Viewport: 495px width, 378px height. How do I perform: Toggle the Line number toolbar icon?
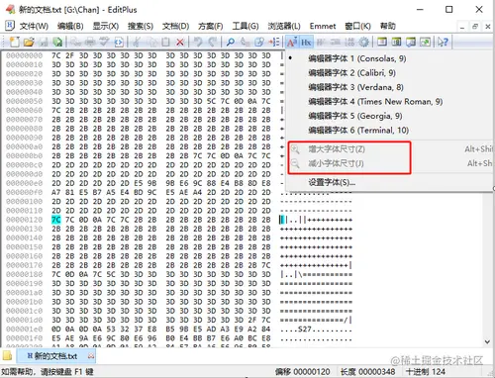[x=349, y=42]
